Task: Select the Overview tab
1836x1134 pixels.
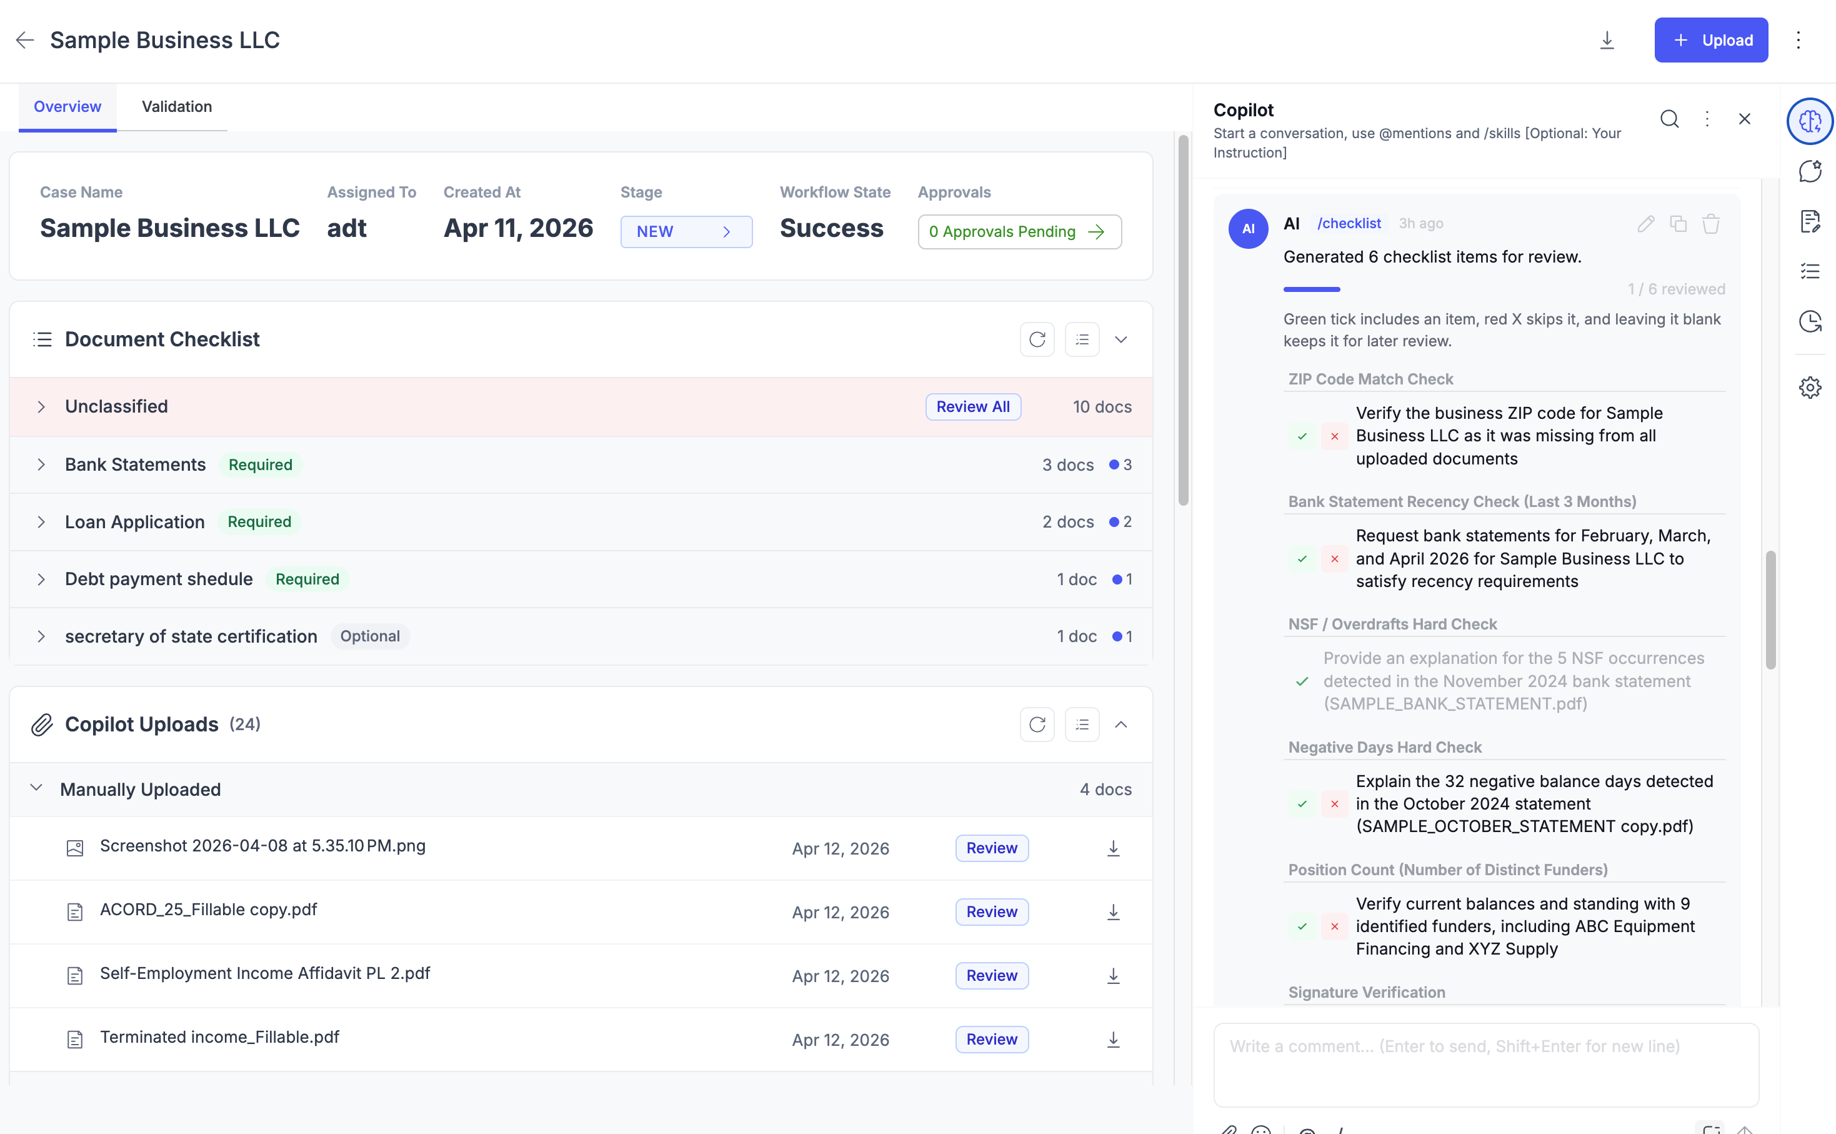Action: [67, 106]
